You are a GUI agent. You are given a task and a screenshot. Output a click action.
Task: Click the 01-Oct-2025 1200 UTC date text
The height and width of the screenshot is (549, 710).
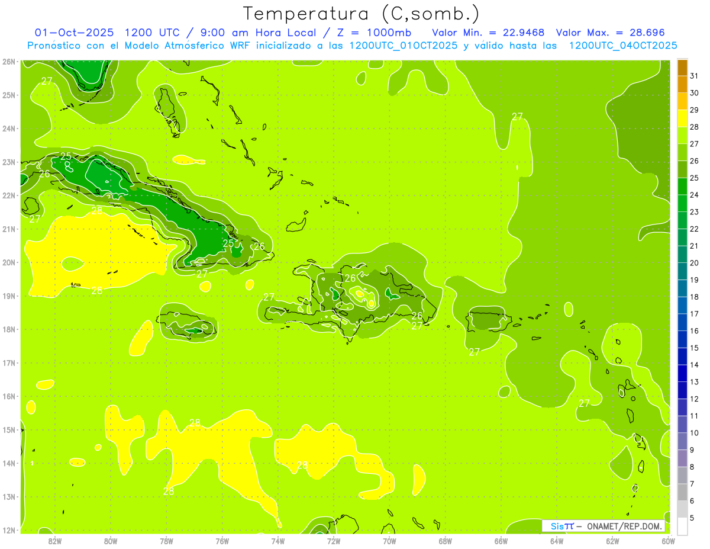[x=103, y=33]
